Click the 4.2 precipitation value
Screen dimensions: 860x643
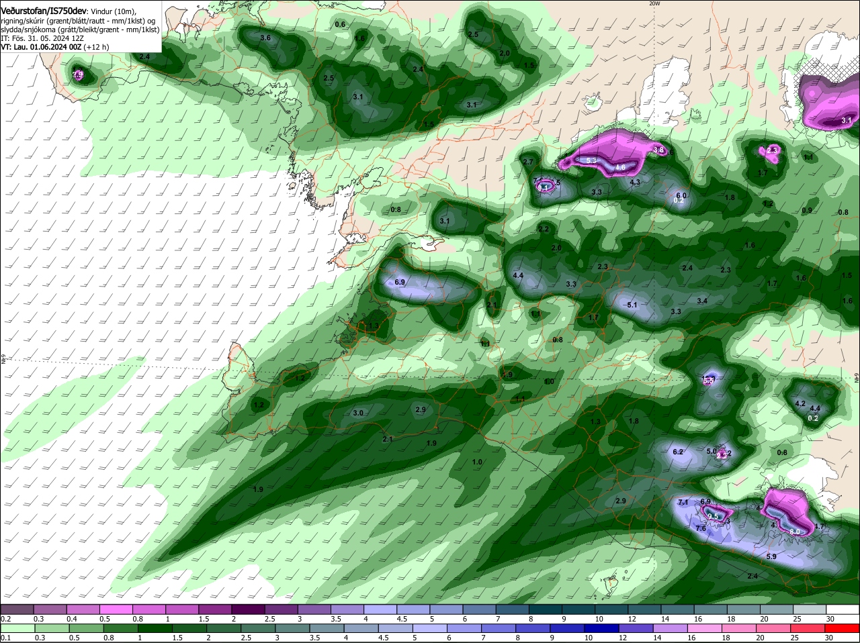[x=800, y=404]
